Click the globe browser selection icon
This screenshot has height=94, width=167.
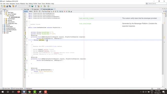coord(32,6)
